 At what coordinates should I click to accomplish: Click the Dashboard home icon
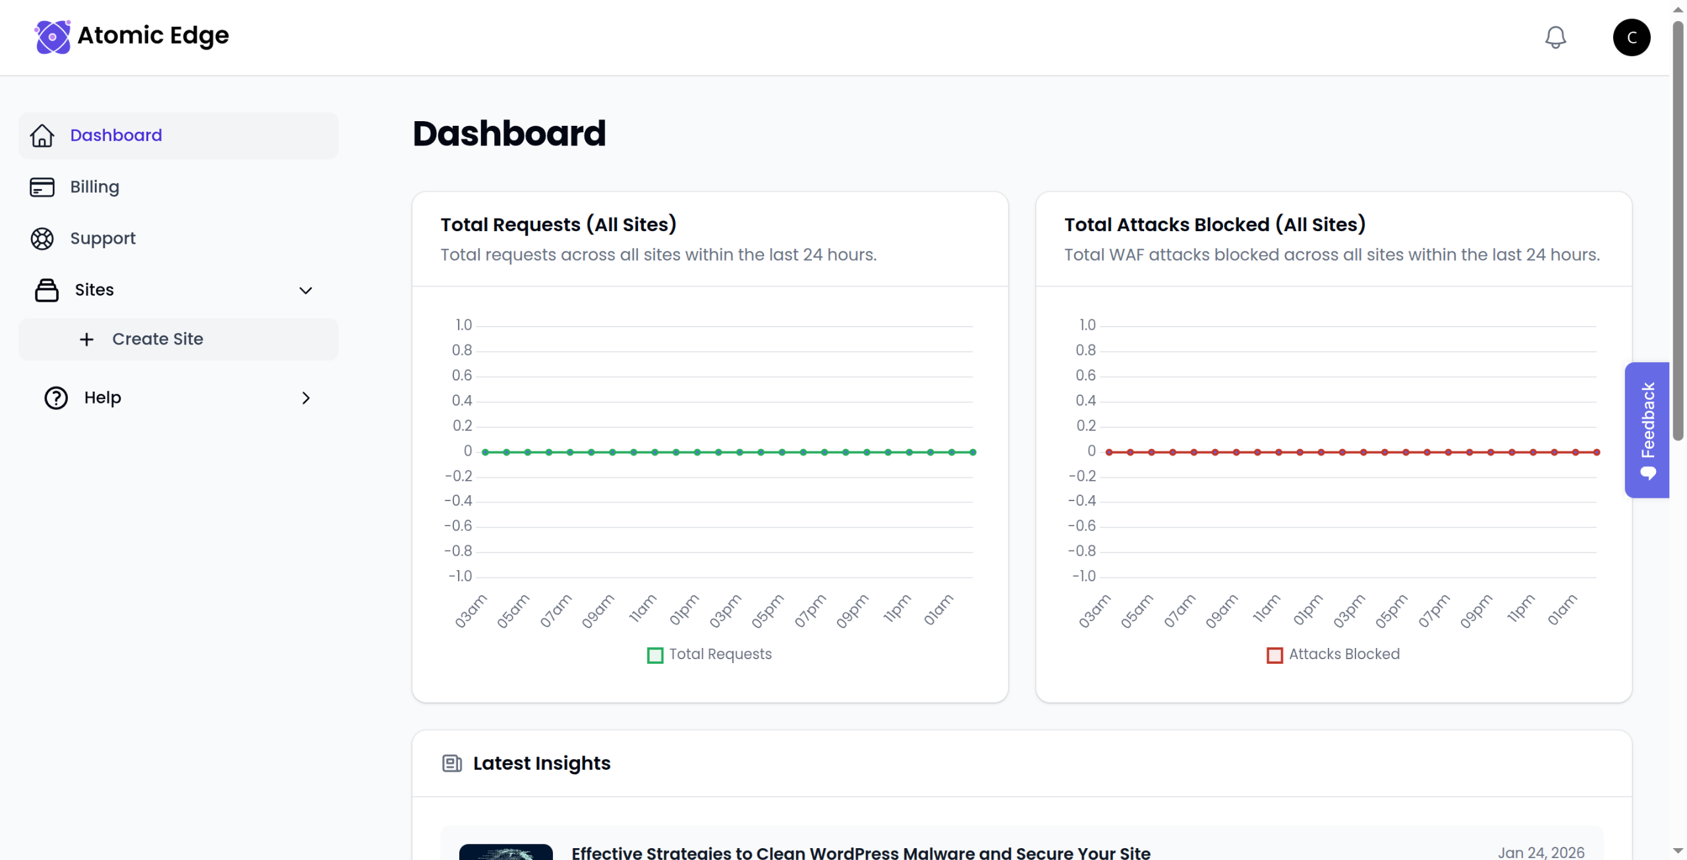(42, 136)
